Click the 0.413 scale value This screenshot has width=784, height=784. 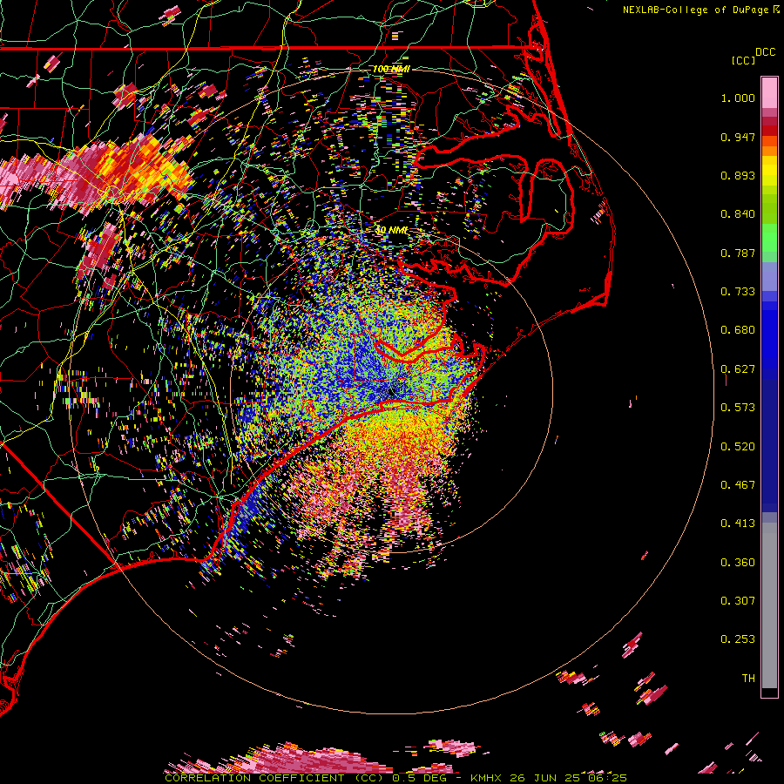pyautogui.click(x=738, y=524)
